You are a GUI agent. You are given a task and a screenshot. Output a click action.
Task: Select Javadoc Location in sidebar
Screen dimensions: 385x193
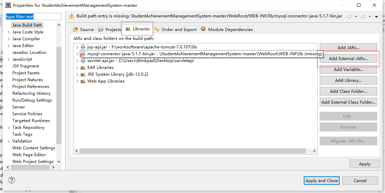pyautogui.click(x=29, y=53)
